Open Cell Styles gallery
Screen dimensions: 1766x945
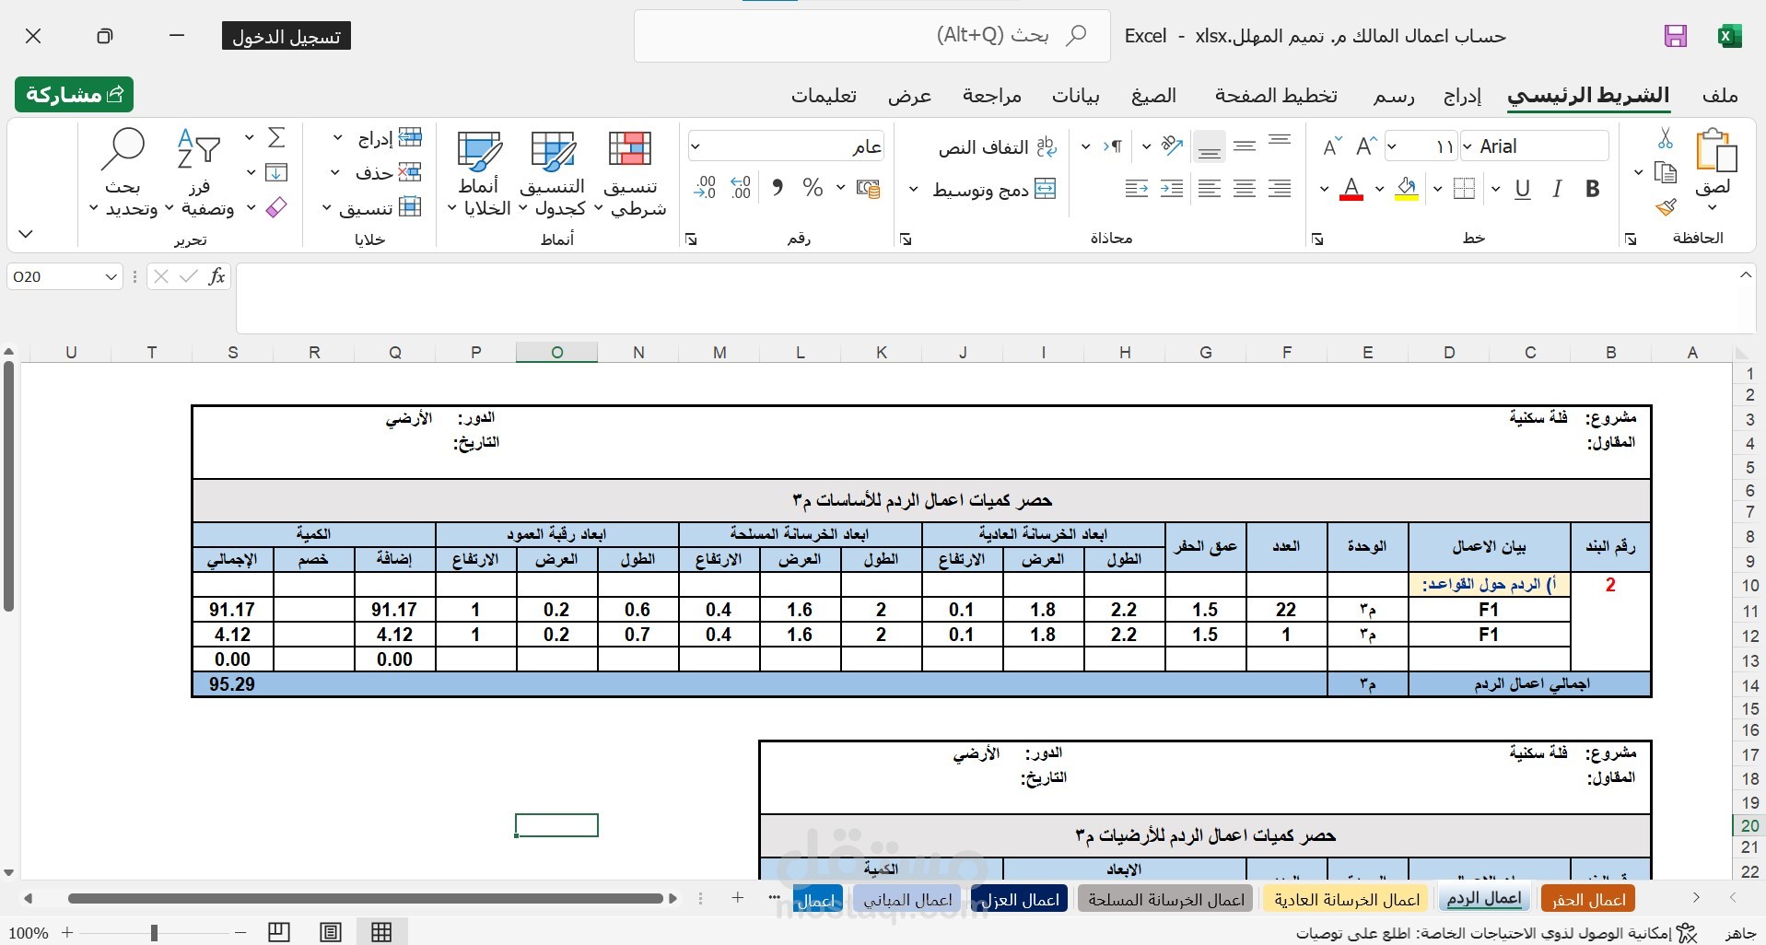click(479, 173)
